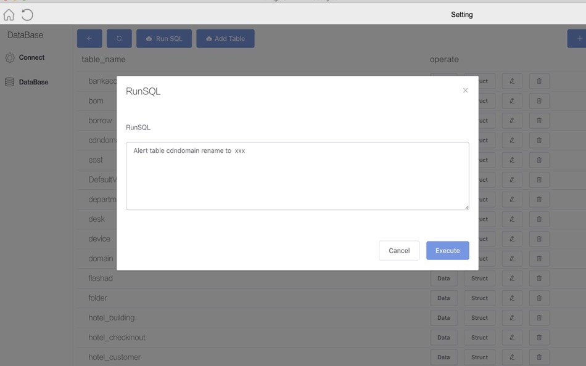Image resolution: width=586 pixels, height=366 pixels.
Task: Click the operate column header
Action: 444,59
